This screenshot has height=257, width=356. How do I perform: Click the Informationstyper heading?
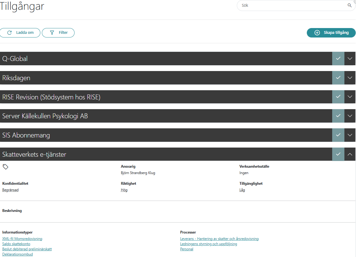pyautogui.click(x=17, y=232)
